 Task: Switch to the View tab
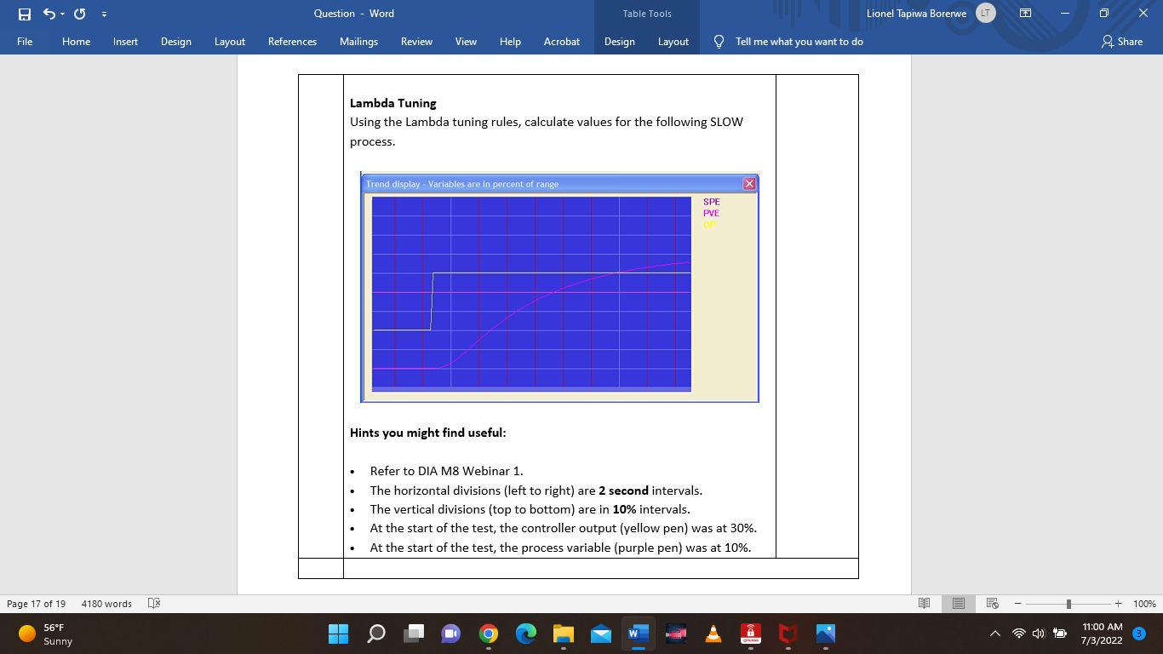click(466, 41)
